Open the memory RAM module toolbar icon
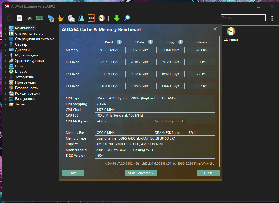The width and height of the screenshot is (279, 203). [x=40, y=18]
